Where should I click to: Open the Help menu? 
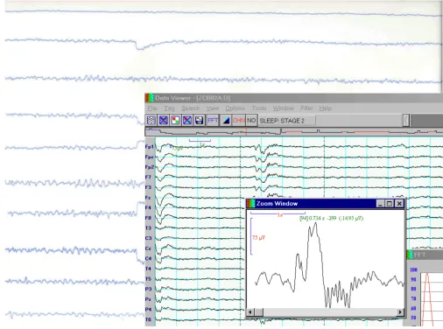pyautogui.click(x=326, y=108)
